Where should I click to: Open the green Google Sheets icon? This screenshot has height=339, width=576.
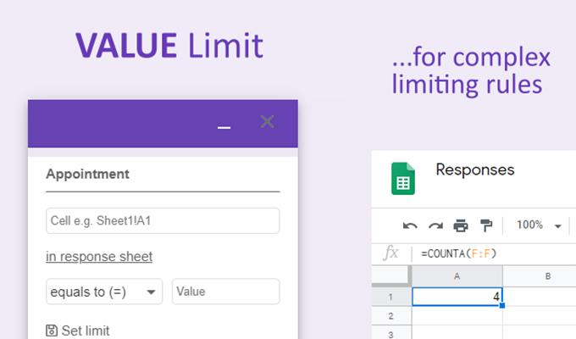(403, 178)
